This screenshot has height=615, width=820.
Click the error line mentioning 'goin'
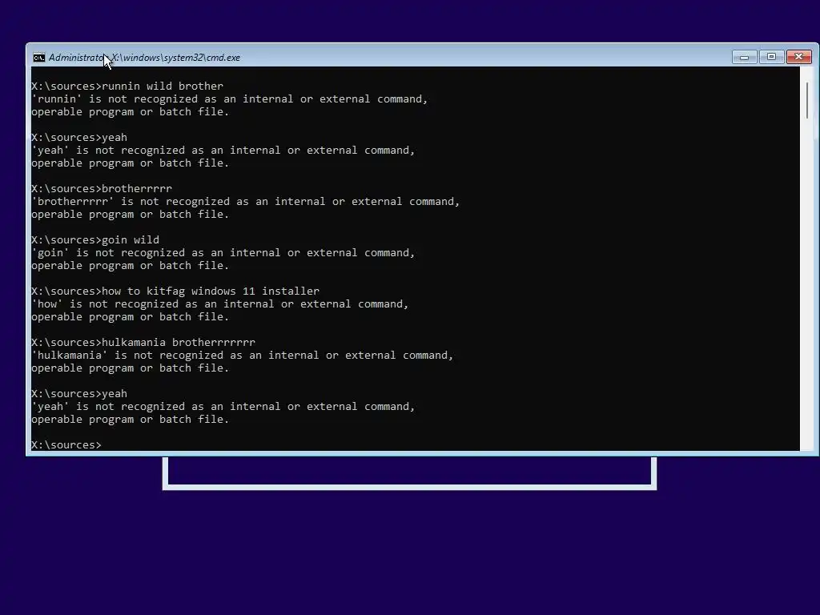coord(223,252)
